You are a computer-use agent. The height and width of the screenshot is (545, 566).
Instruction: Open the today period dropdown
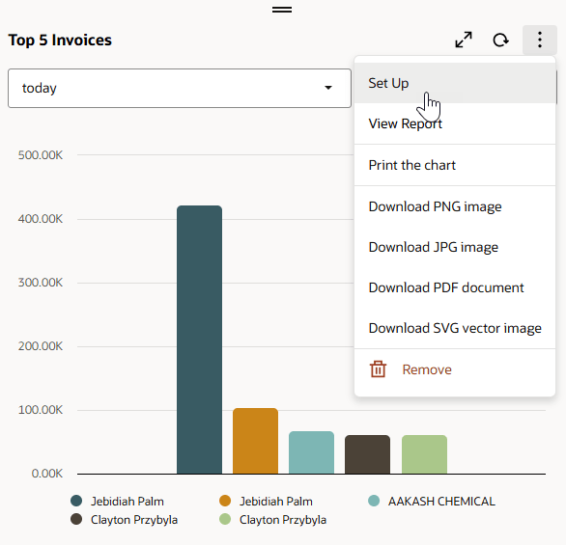[x=180, y=89]
